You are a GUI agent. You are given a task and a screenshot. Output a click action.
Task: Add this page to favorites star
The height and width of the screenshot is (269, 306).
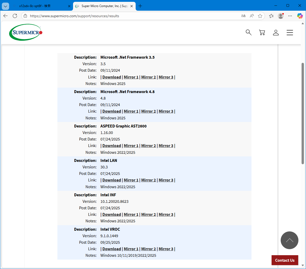(260, 16)
